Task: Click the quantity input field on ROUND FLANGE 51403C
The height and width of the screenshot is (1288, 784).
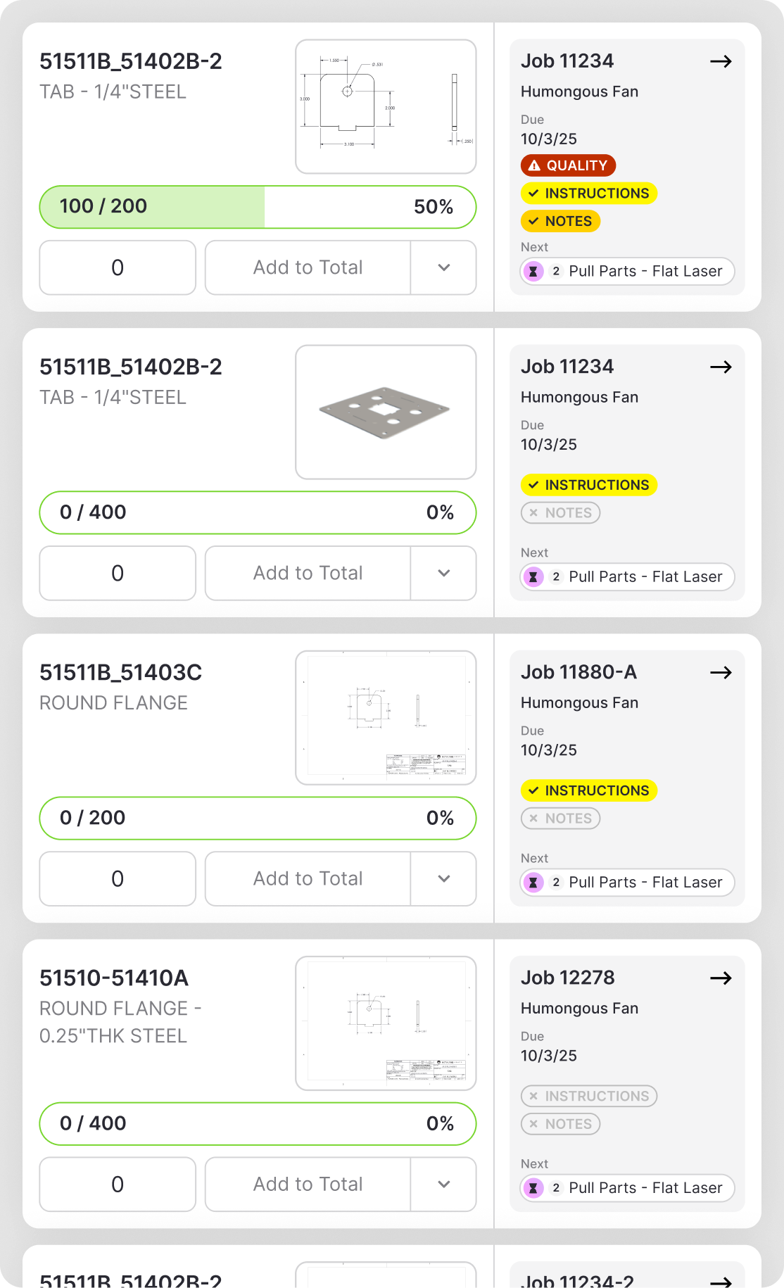Action: pos(118,878)
